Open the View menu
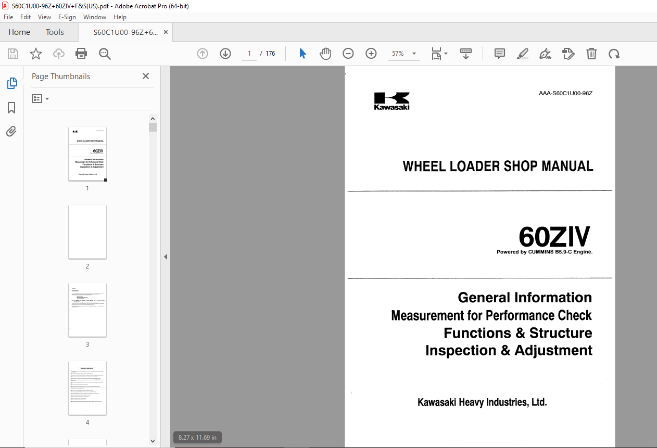 click(x=44, y=17)
